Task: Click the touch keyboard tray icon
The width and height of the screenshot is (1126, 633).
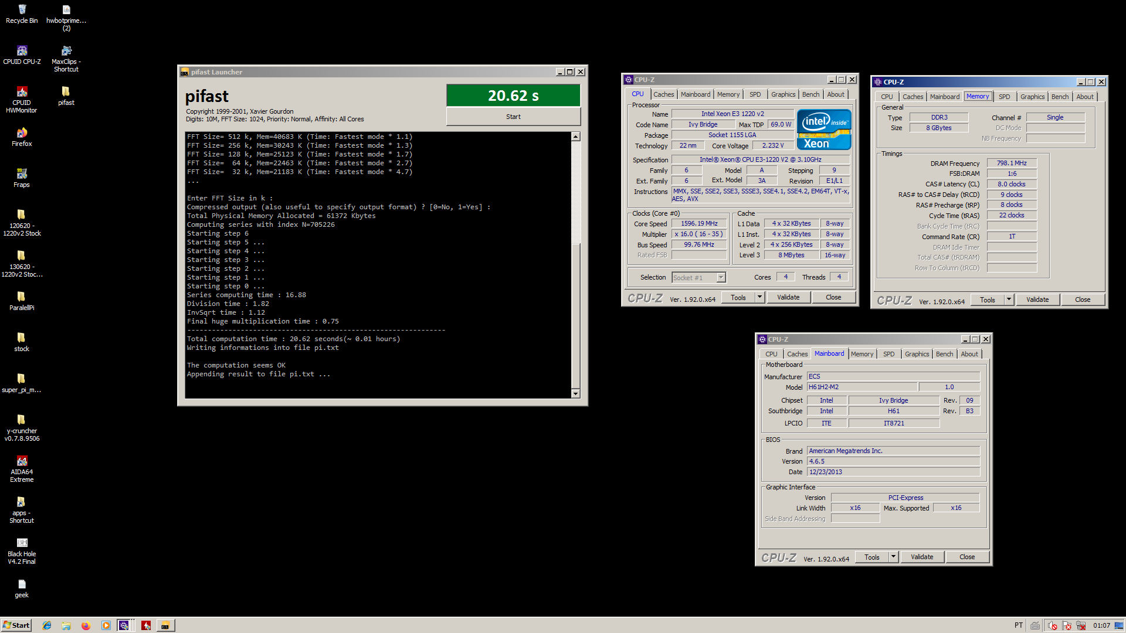Action: (x=1035, y=625)
